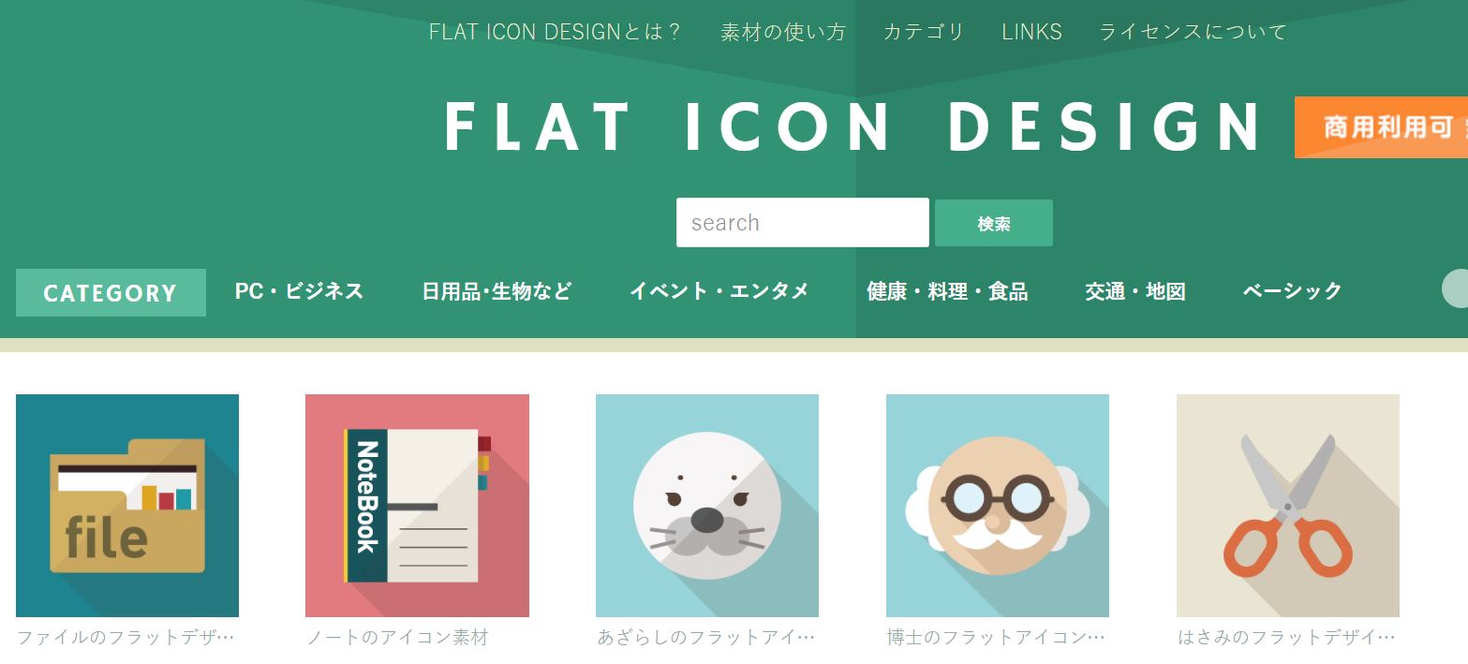Open the 健康・料理・食品 category
Image resolution: width=1468 pixels, height=664 pixels.
tap(947, 291)
